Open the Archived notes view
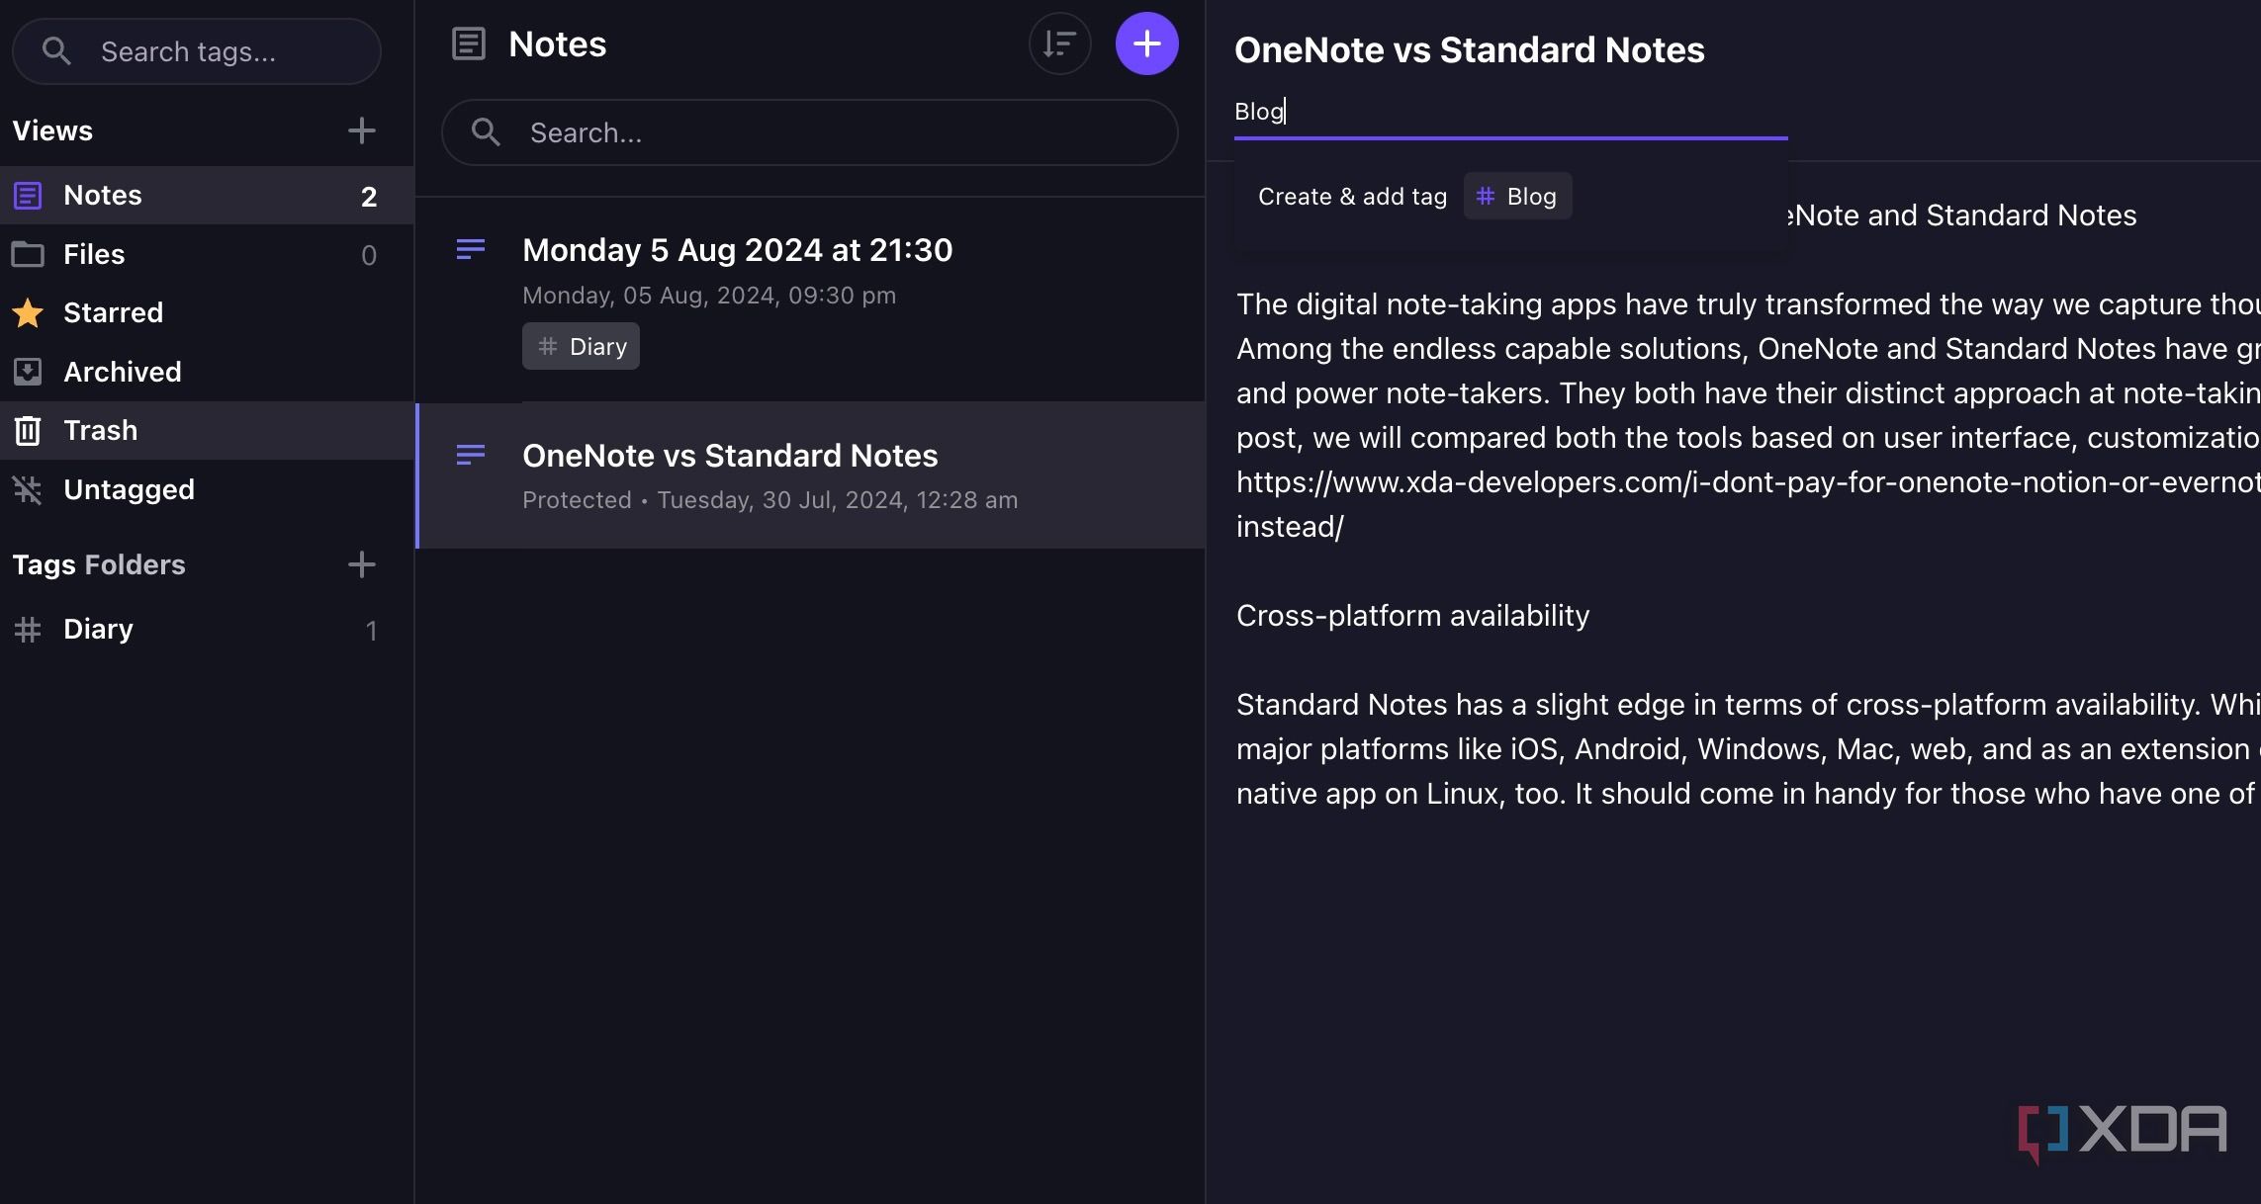2261x1204 pixels. click(122, 372)
